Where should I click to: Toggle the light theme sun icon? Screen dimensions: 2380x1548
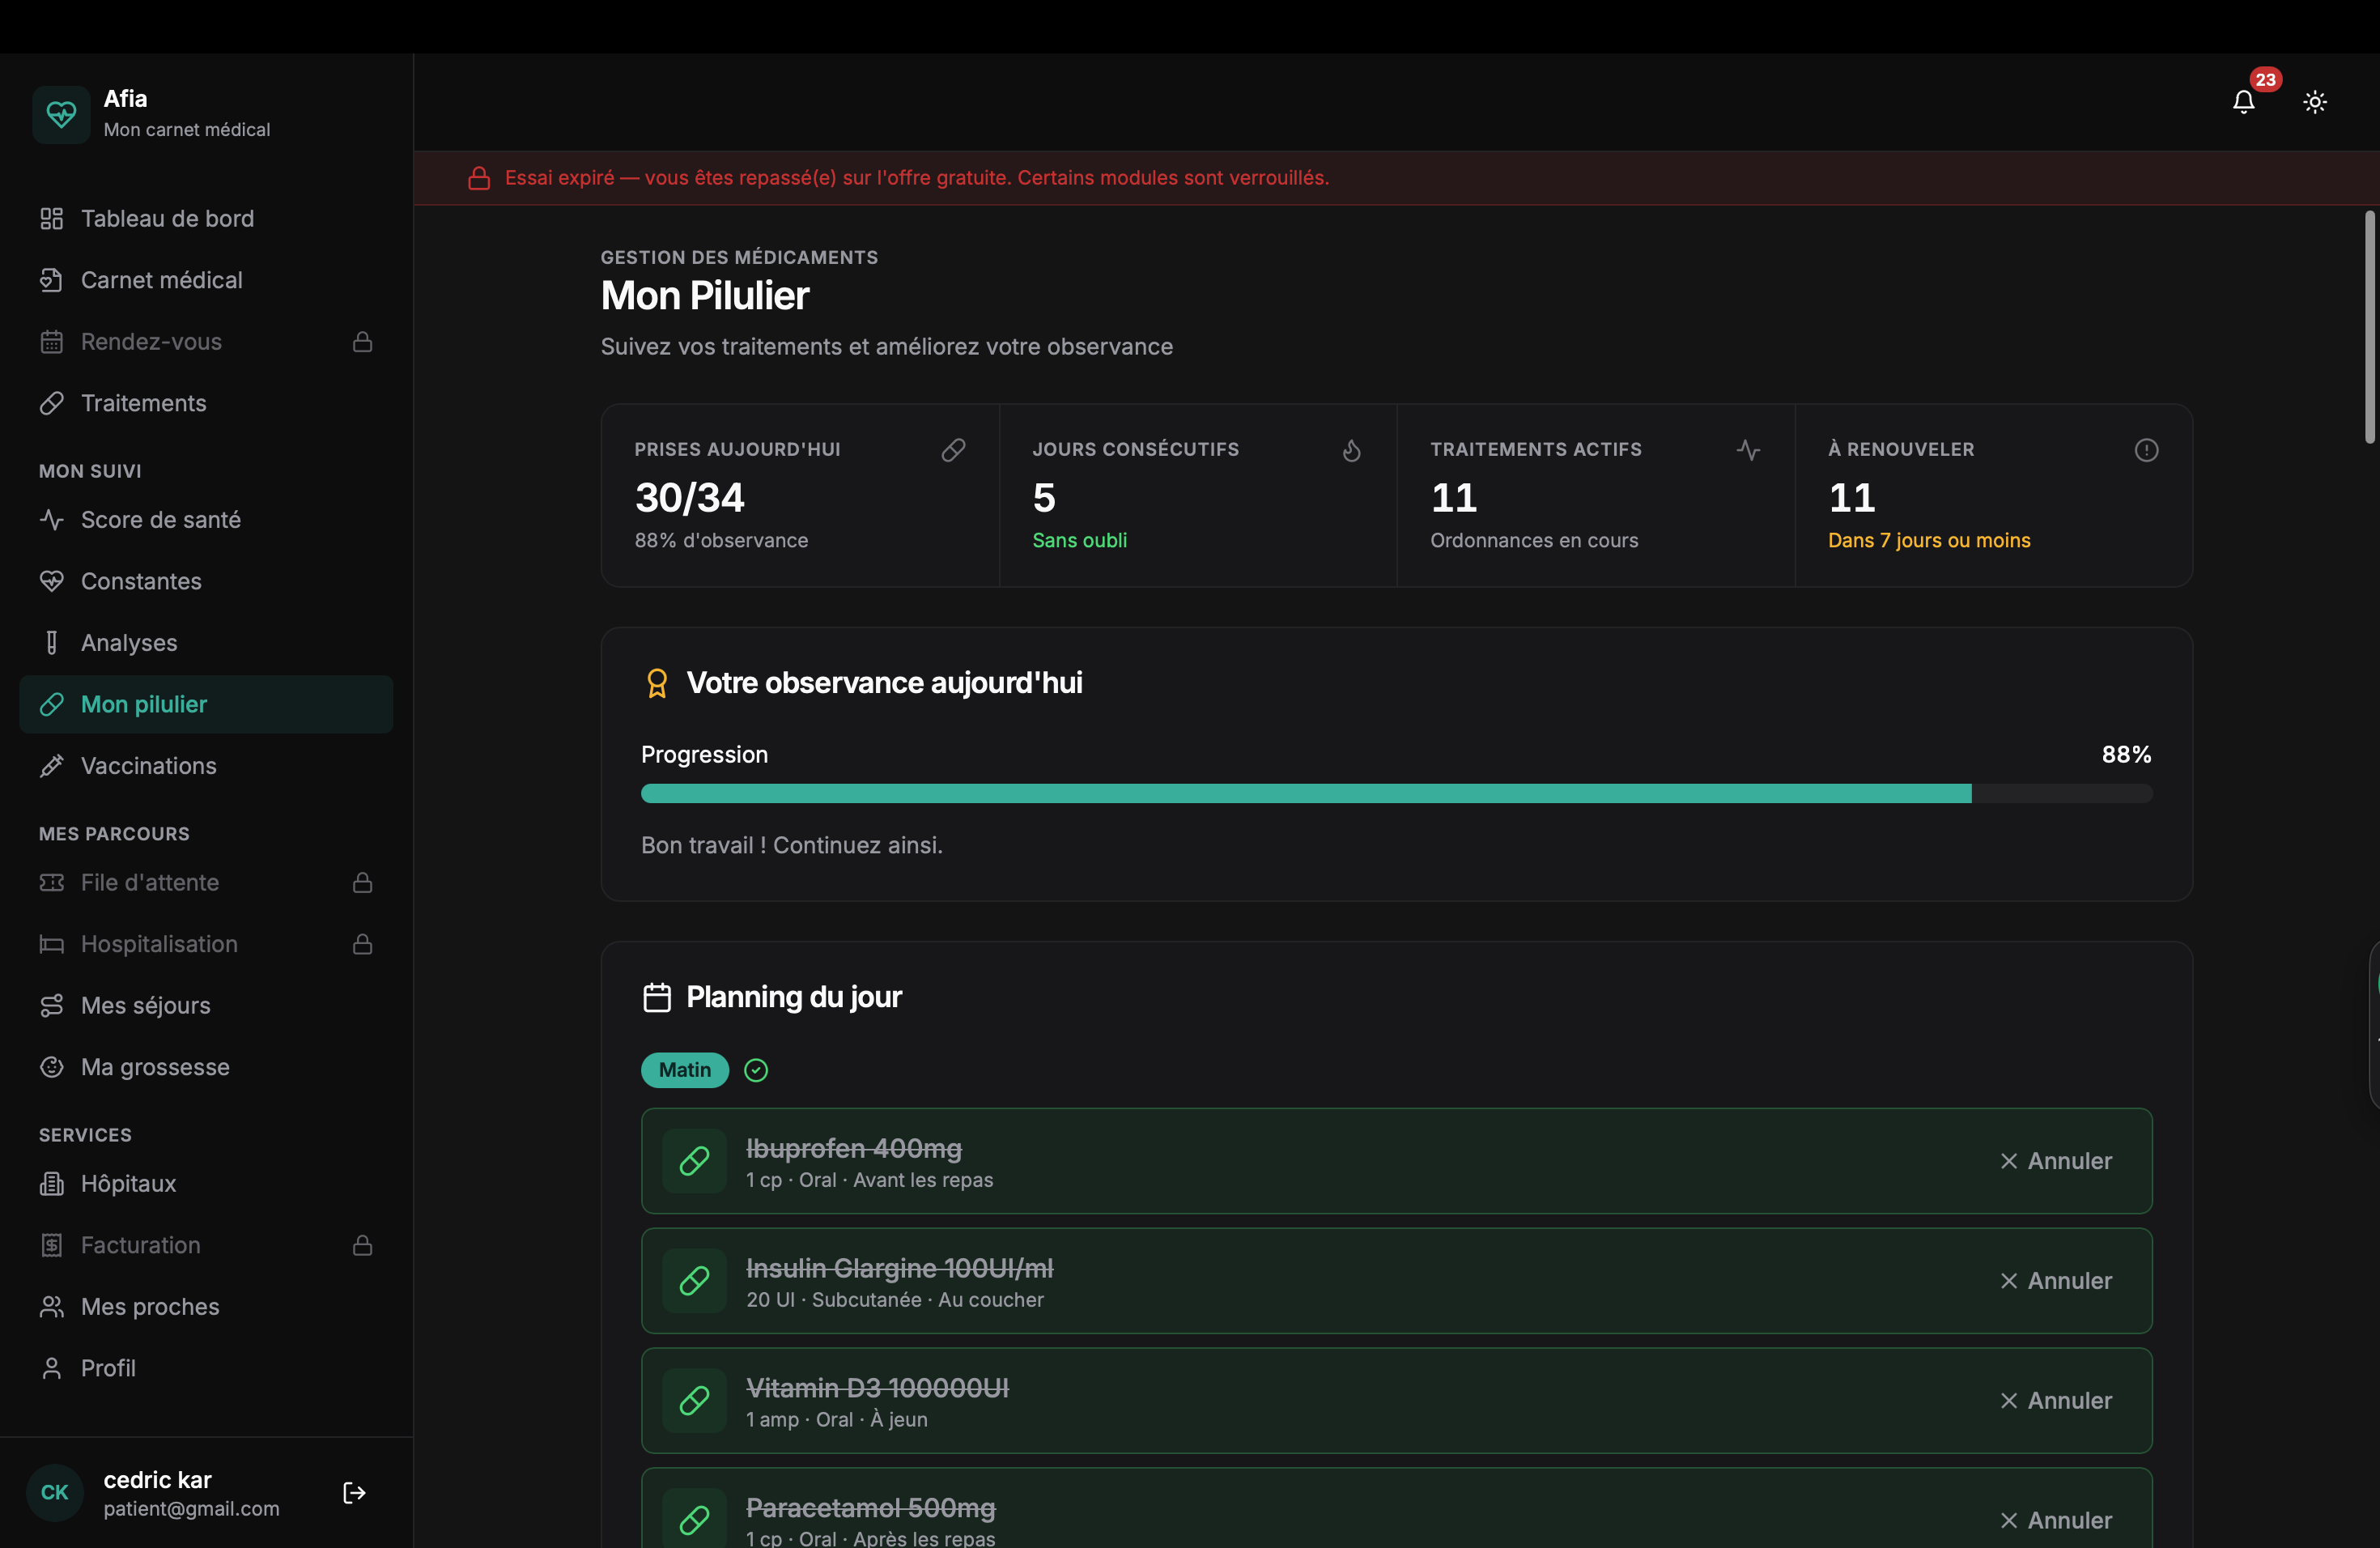point(2315,102)
